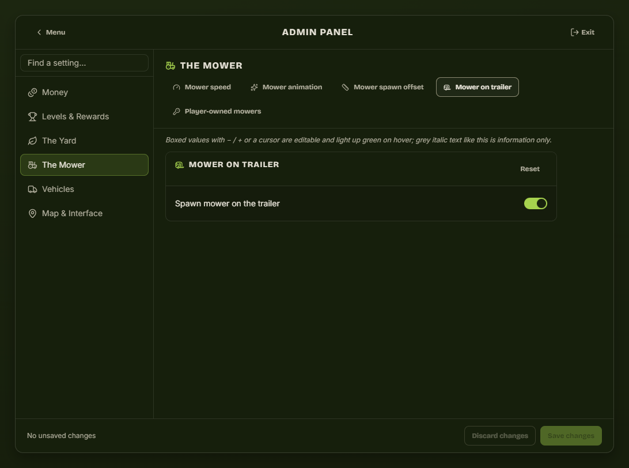Viewport: 629px width, 468px height.
Task: Click the truck icon beside Vehicles
Action: click(32, 189)
